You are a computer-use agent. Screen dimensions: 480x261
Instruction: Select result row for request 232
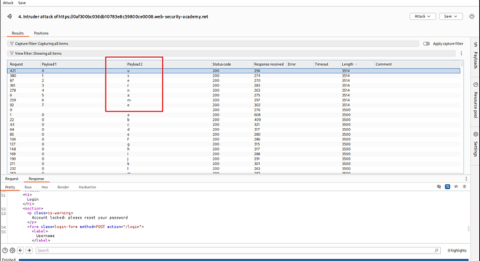[234, 169]
